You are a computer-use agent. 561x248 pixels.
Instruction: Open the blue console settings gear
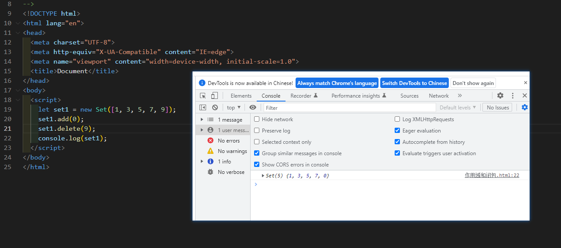(x=525, y=108)
